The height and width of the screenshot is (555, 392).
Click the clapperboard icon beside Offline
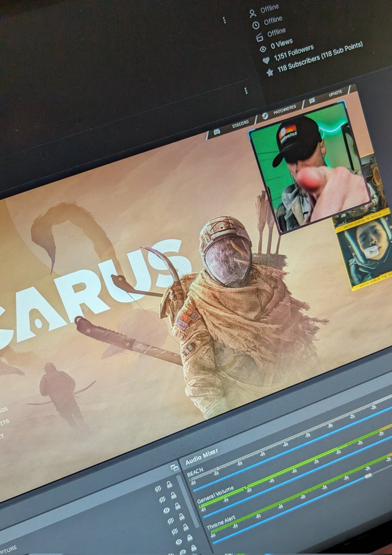pyautogui.click(x=259, y=37)
